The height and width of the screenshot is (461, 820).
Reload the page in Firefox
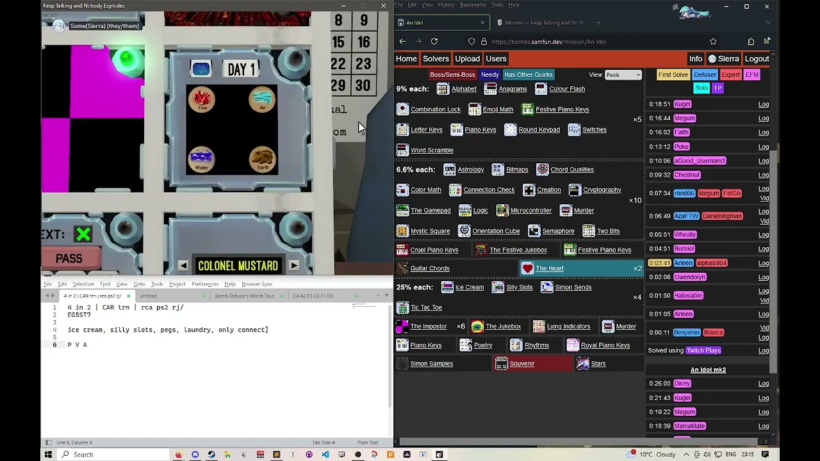pyautogui.click(x=434, y=42)
